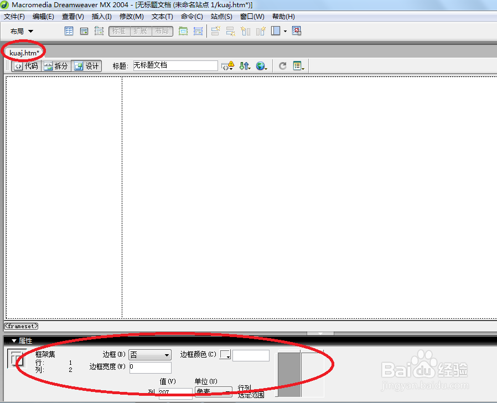Screen dimensions: 497x403
Task: Select the left column in the frame selector
Action: click(x=289, y=374)
